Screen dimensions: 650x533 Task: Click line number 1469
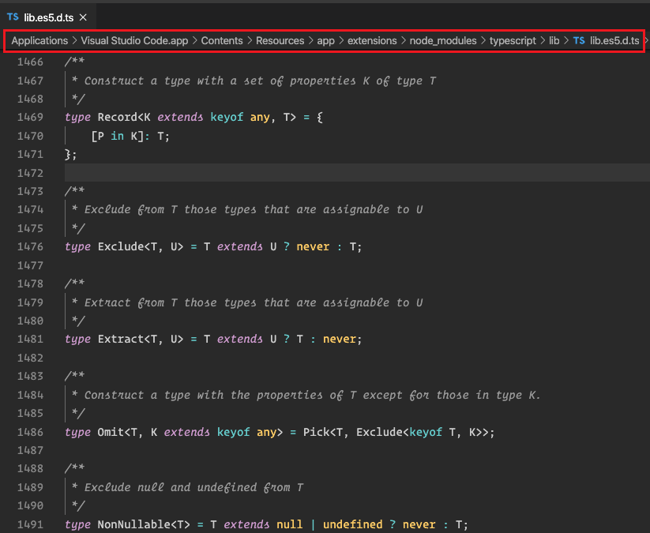pos(30,118)
